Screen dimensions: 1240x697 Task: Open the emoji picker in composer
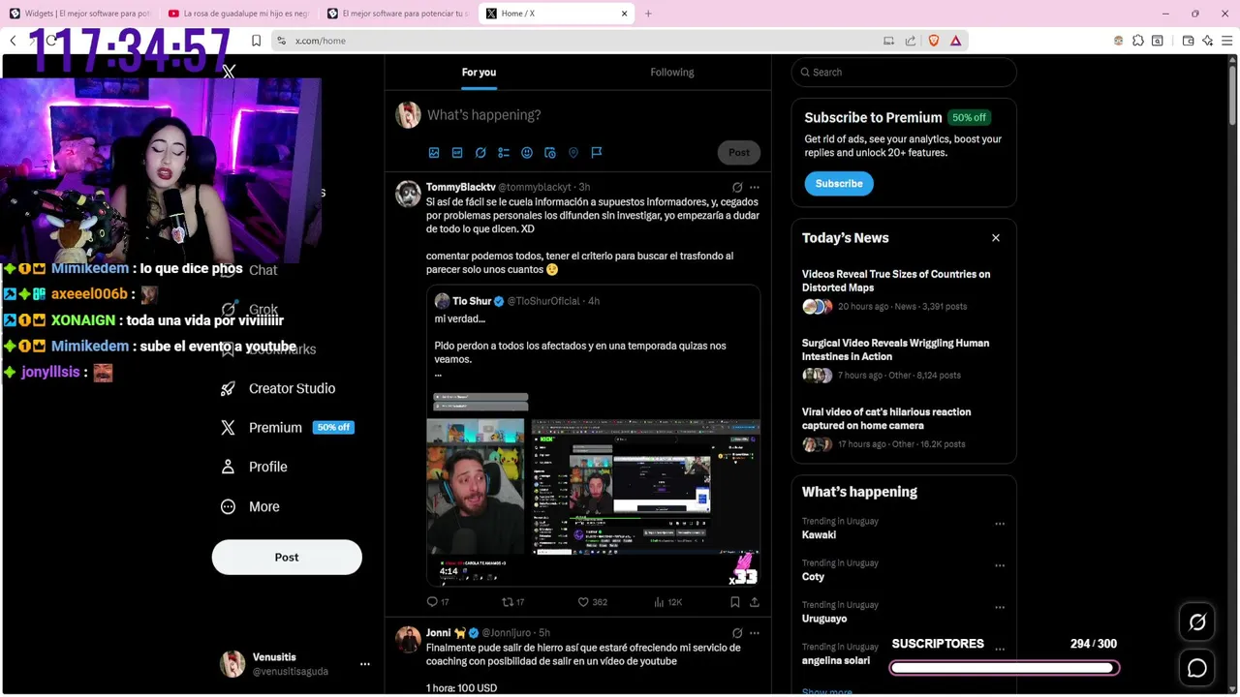tap(527, 153)
